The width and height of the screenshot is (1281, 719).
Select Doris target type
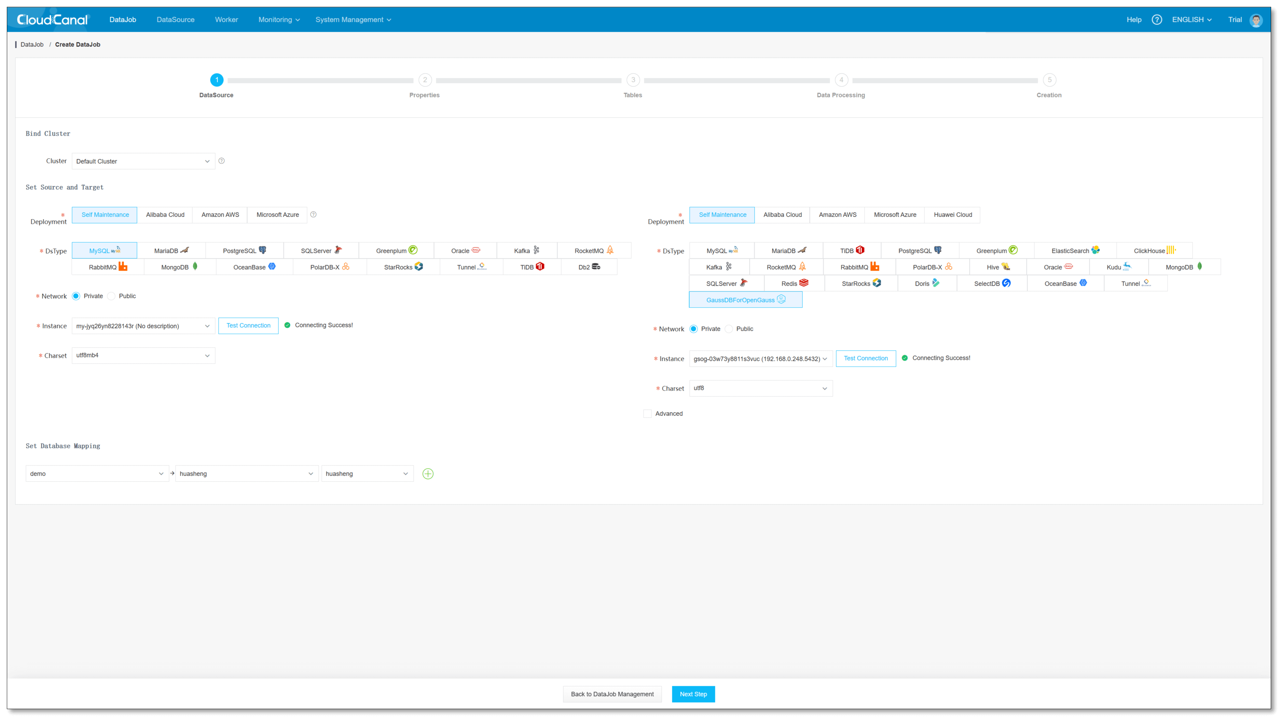pos(927,284)
